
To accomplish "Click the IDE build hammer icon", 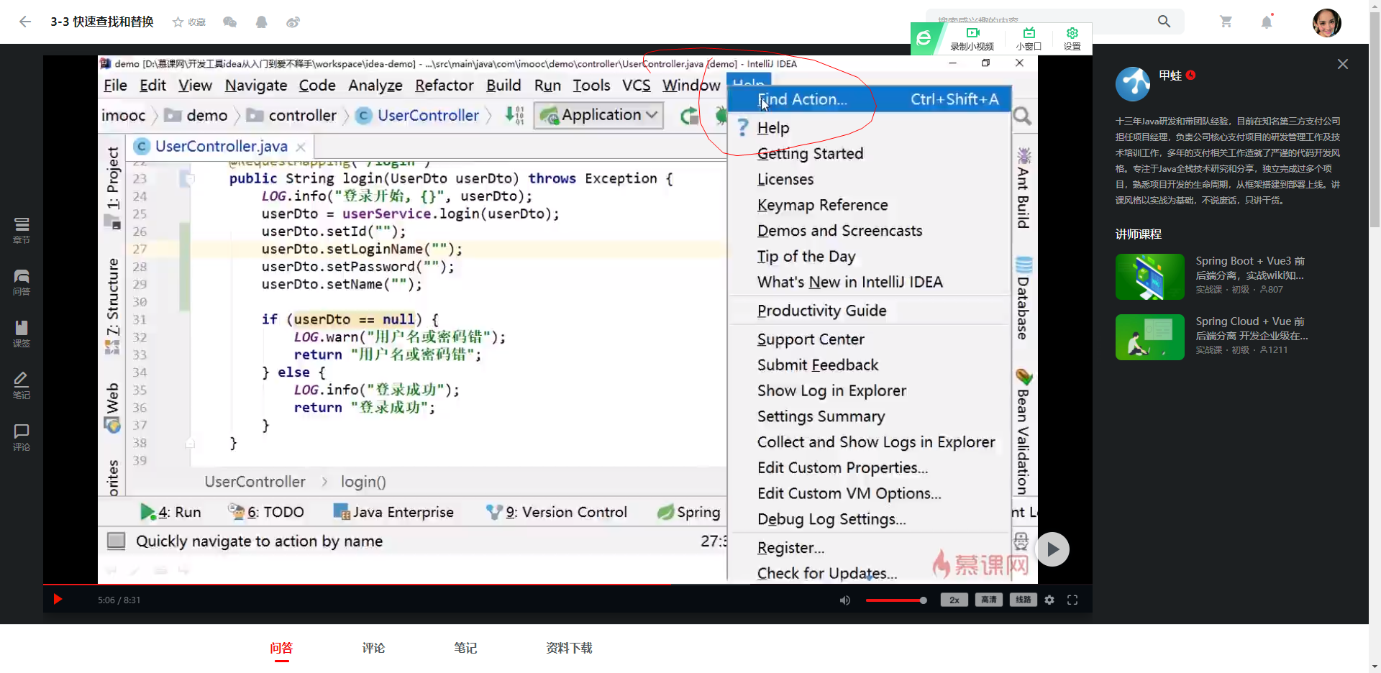I will pos(514,115).
